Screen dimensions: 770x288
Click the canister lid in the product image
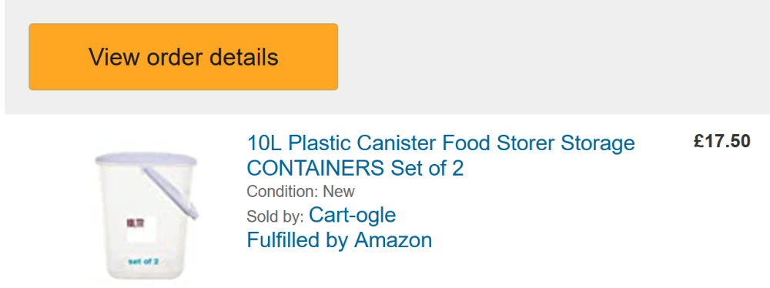tap(146, 159)
